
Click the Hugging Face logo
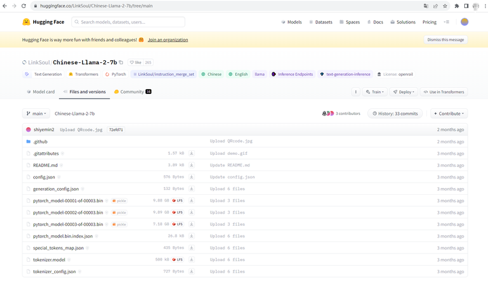43,22
